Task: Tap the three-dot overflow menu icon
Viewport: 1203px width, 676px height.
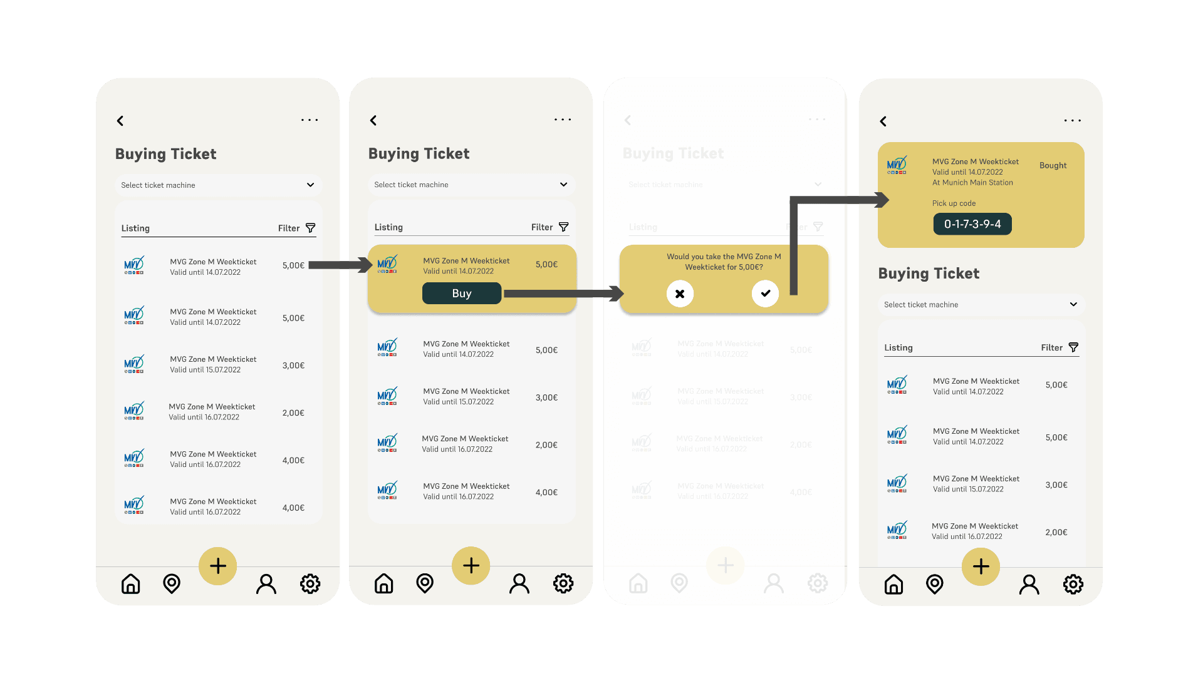Action: tap(309, 121)
